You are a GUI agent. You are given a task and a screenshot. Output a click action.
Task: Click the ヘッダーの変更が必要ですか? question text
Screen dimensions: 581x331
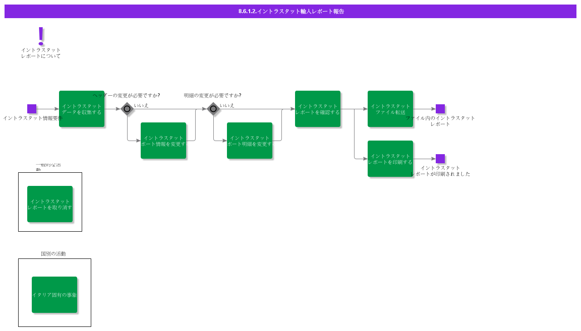tap(126, 95)
